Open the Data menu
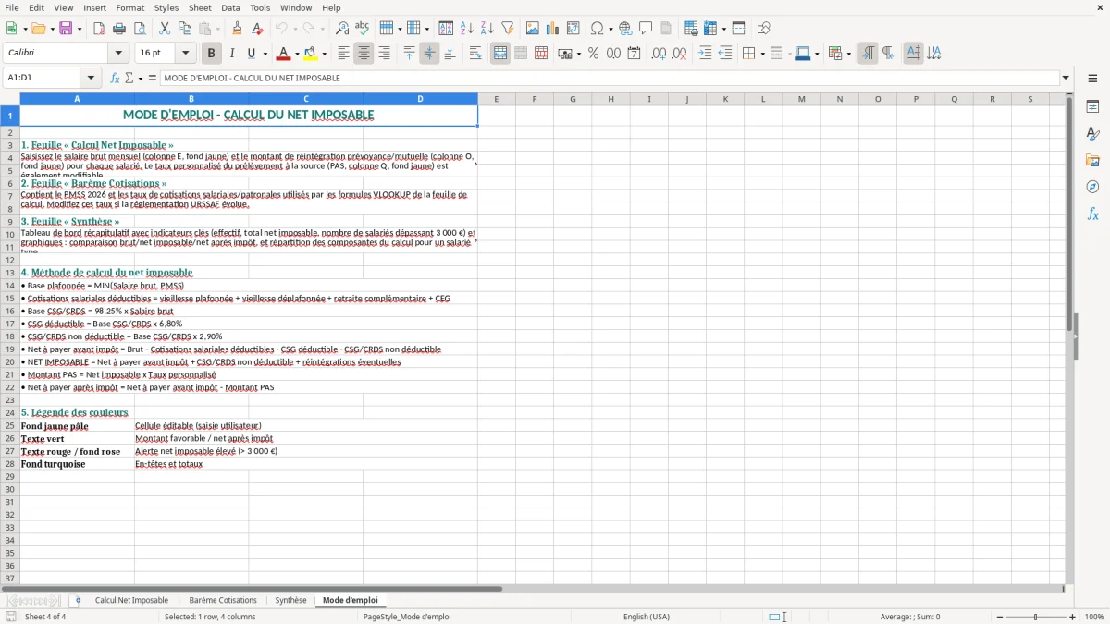The height and width of the screenshot is (624, 1110). pos(230,7)
